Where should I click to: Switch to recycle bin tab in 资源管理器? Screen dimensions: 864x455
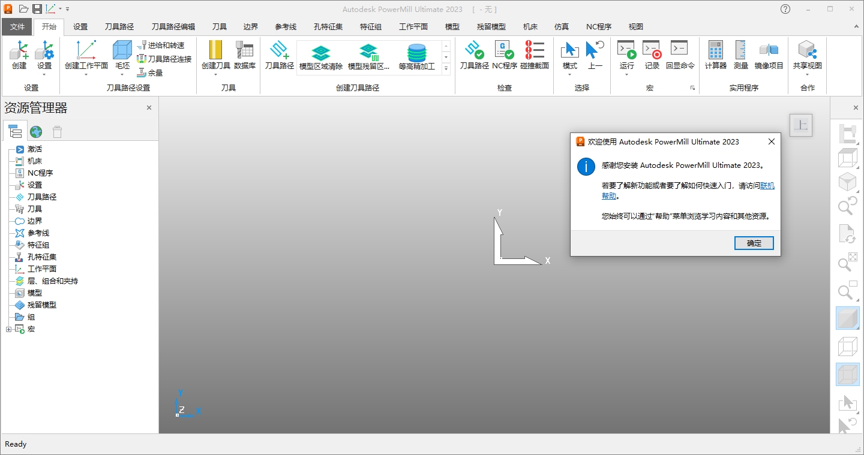(x=57, y=132)
